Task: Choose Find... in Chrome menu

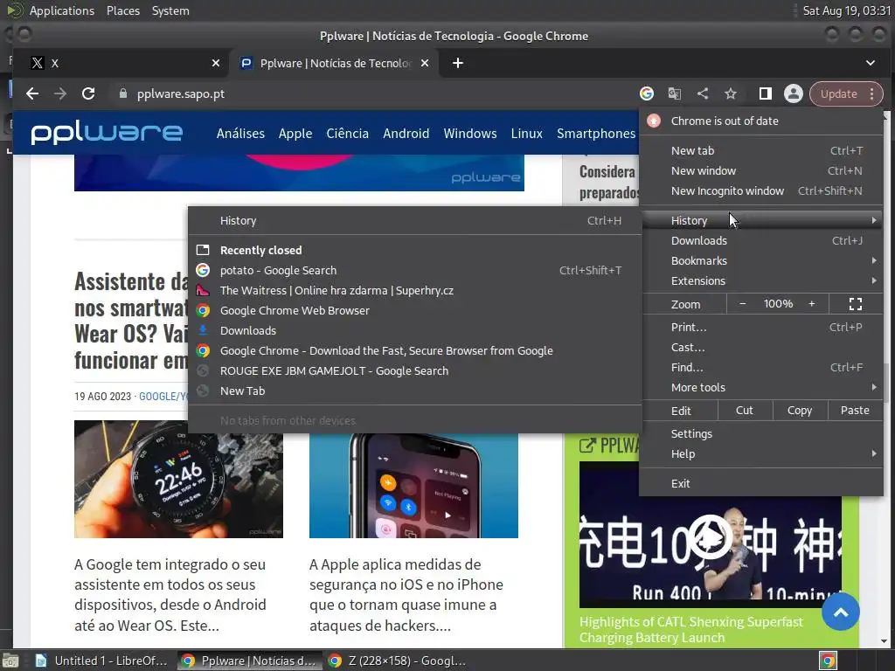Action: [x=761, y=368]
